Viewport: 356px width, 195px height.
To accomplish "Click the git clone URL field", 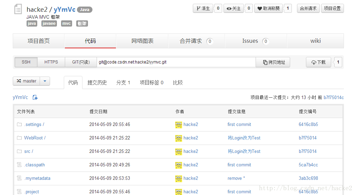I will tap(176, 62).
